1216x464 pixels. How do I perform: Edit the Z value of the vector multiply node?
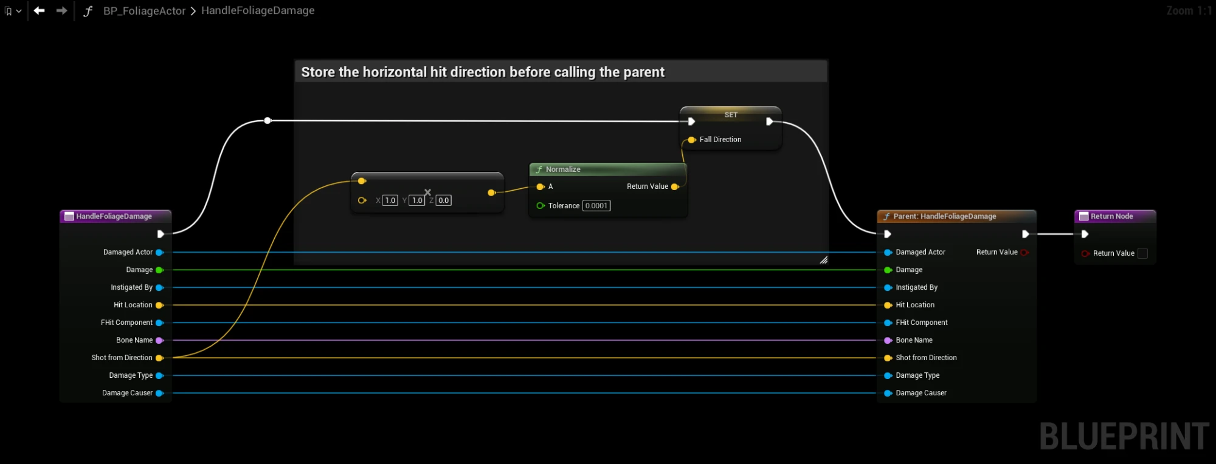[444, 200]
